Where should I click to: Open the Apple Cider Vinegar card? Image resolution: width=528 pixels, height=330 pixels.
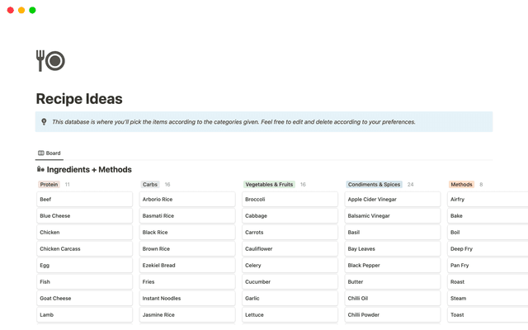point(393,200)
